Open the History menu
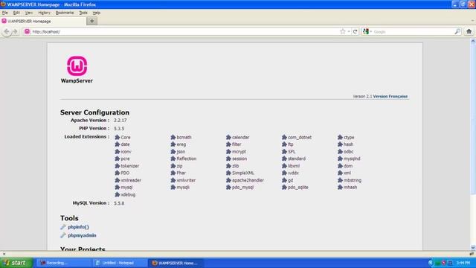Viewport: 476px width, 268px height. (x=45, y=13)
